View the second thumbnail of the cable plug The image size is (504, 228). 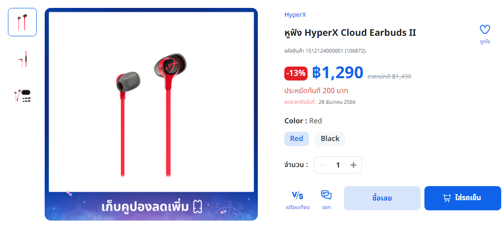22,59
